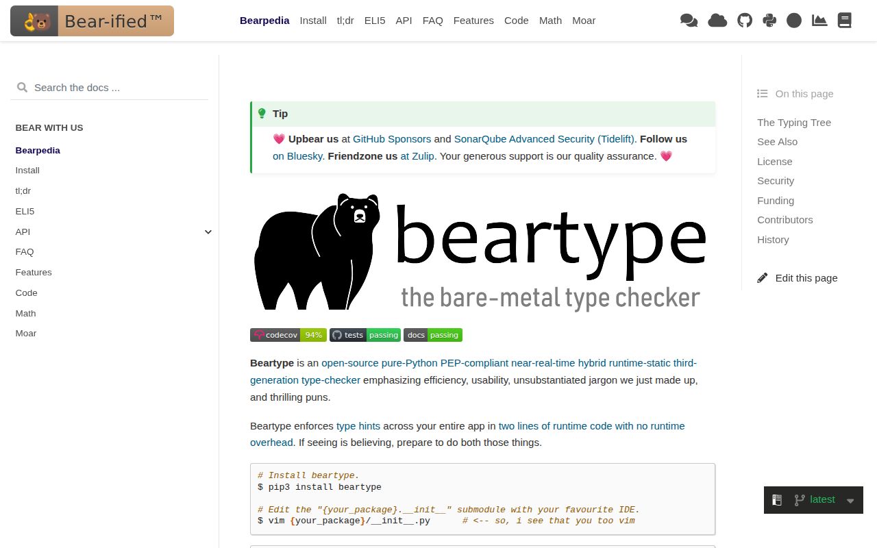The width and height of the screenshot is (877, 548).
Task: Open FAQ in the top navigation
Action: pyautogui.click(x=433, y=21)
